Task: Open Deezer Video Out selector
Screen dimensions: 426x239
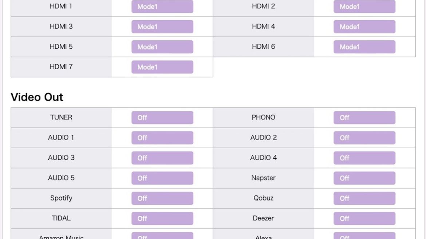Action: (364, 218)
